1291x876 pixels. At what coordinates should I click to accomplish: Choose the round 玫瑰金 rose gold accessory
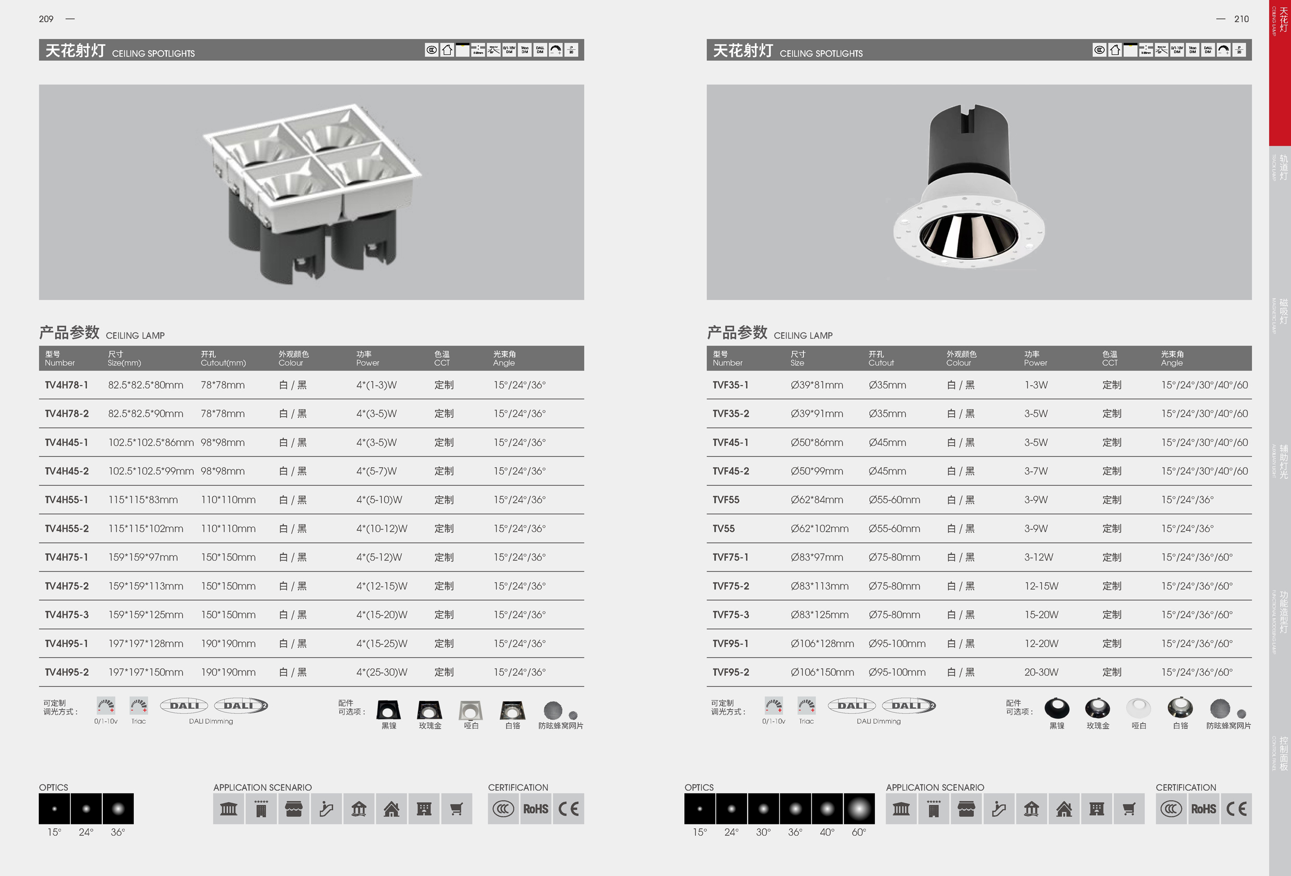pos(1098,709)
